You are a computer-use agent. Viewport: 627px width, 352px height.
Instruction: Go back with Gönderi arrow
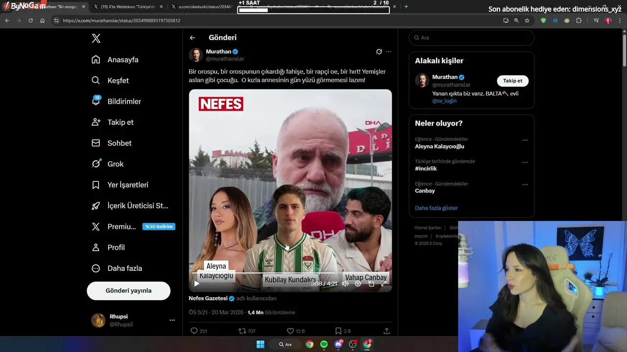coord(193,38)
